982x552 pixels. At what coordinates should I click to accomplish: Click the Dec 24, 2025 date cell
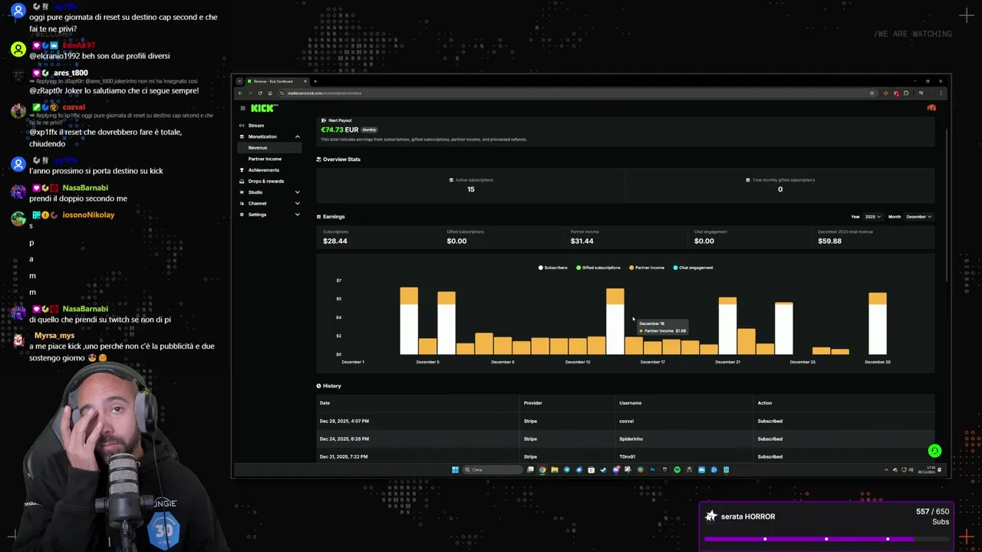pos(344,439)
